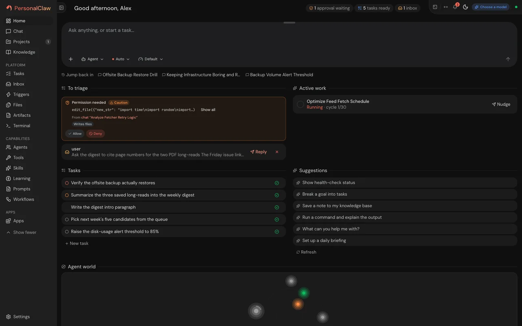Image resolution: width=522 pixels, height=326 pixels.
Task: Click the green agent node in Agent world
Action: [303, 293]
